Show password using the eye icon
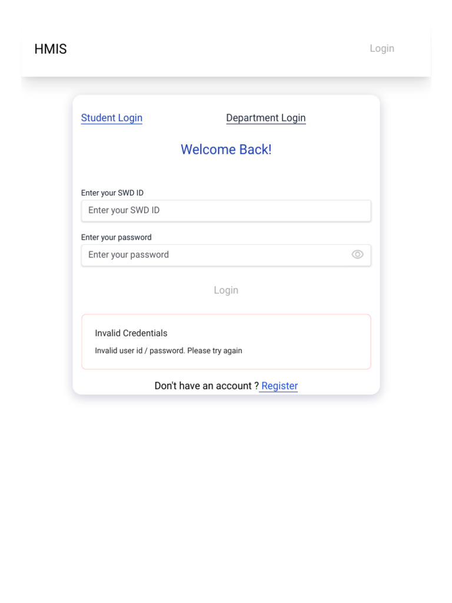 pyautogui.click(x=357, y=254)
